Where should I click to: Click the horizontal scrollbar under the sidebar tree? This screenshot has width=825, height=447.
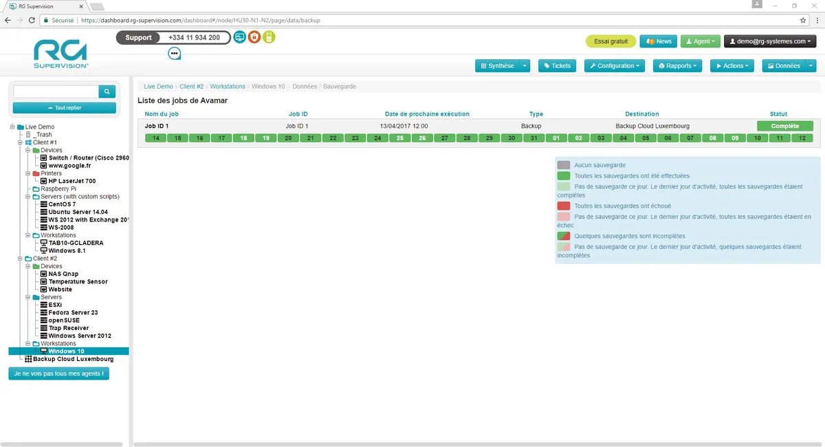[62, 445]
